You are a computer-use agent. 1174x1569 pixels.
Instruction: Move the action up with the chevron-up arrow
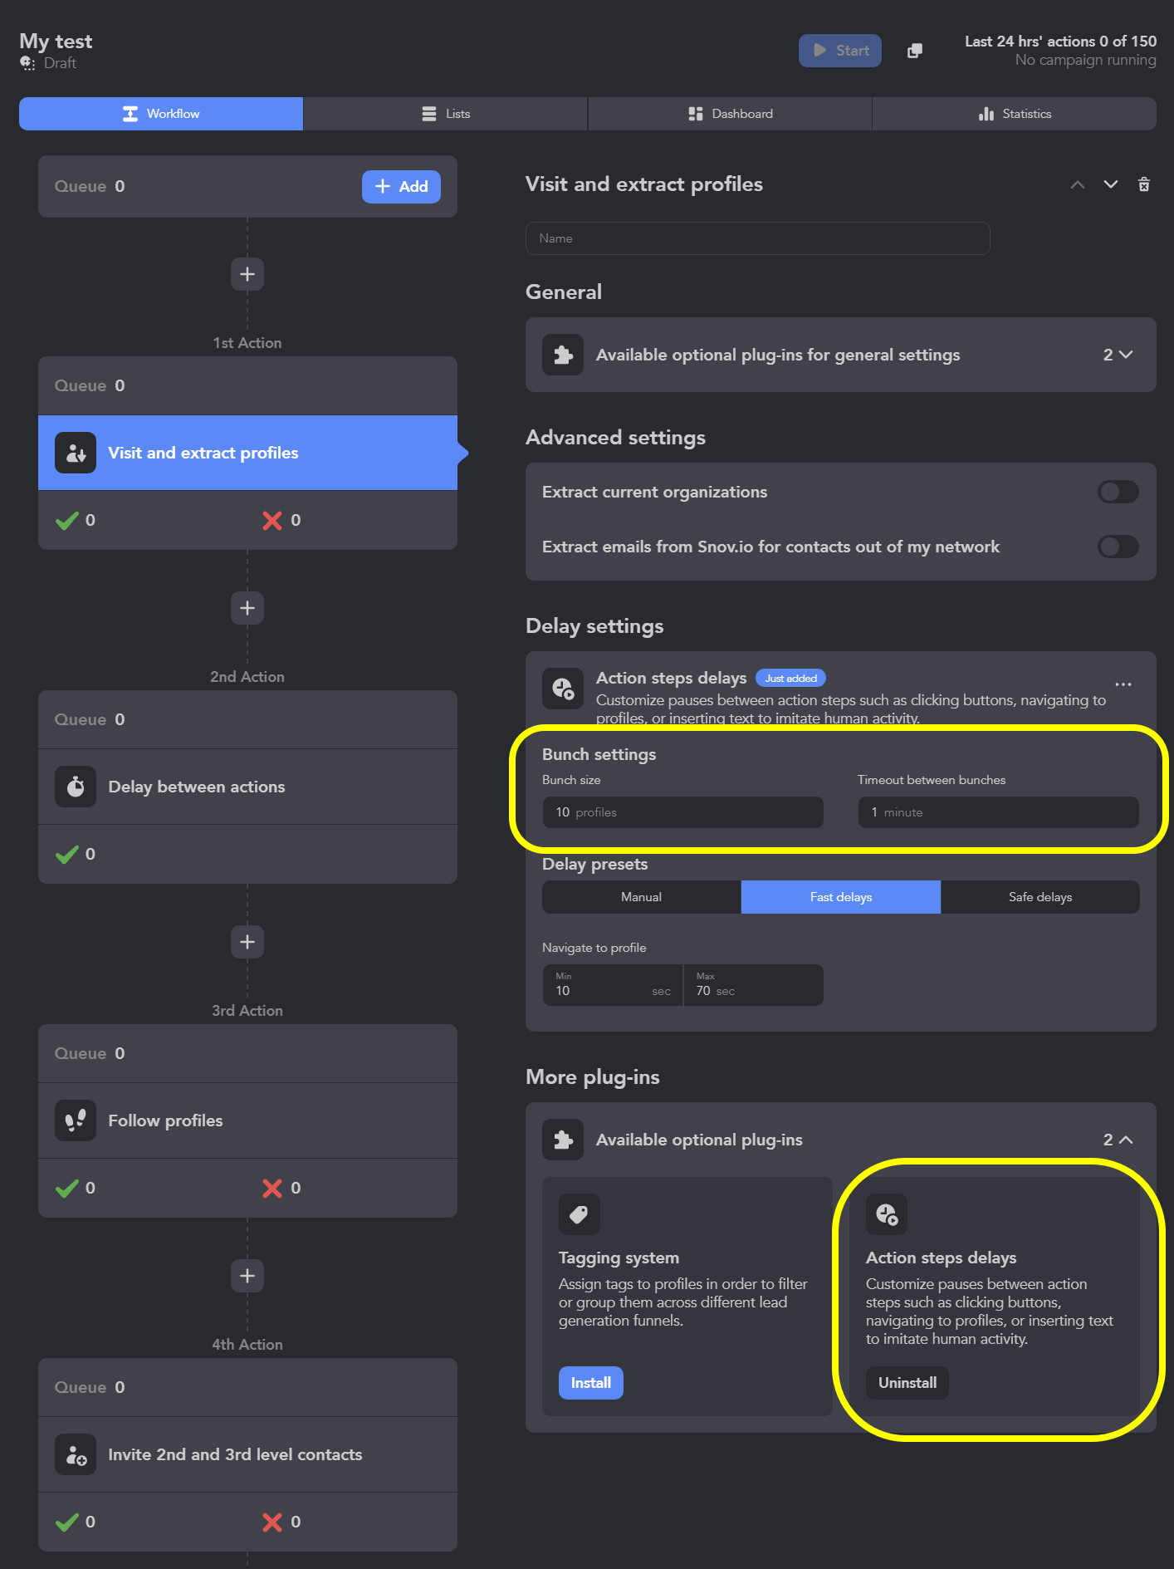[1077, 184]
